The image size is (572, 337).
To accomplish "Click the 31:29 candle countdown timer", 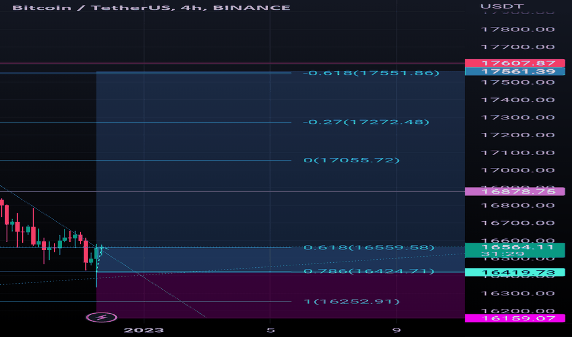I will (502, 254).
